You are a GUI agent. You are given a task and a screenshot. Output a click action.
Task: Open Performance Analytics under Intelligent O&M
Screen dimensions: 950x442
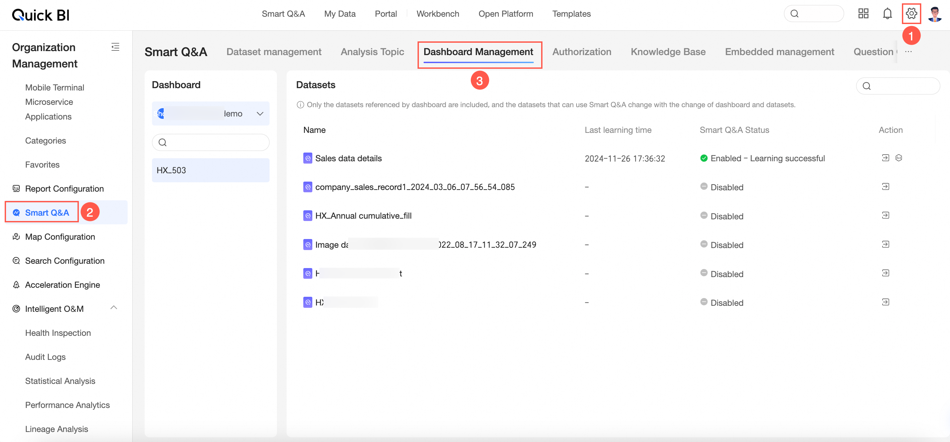click(67, 405)
